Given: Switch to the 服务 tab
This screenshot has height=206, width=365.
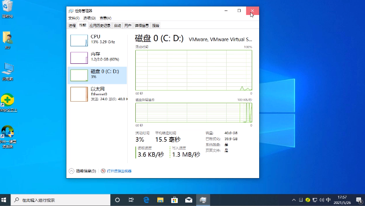Looking at the screenshot, I should tap(156, 25).
